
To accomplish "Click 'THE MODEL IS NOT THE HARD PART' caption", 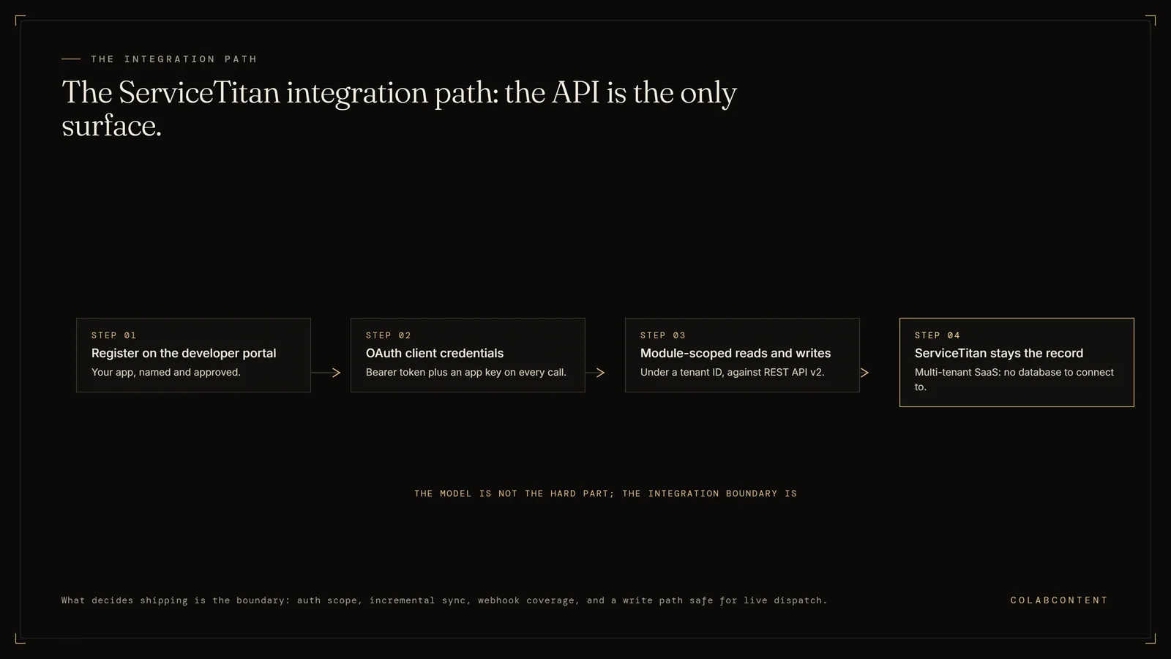I will pyautogui.click(x=605, y=494).
